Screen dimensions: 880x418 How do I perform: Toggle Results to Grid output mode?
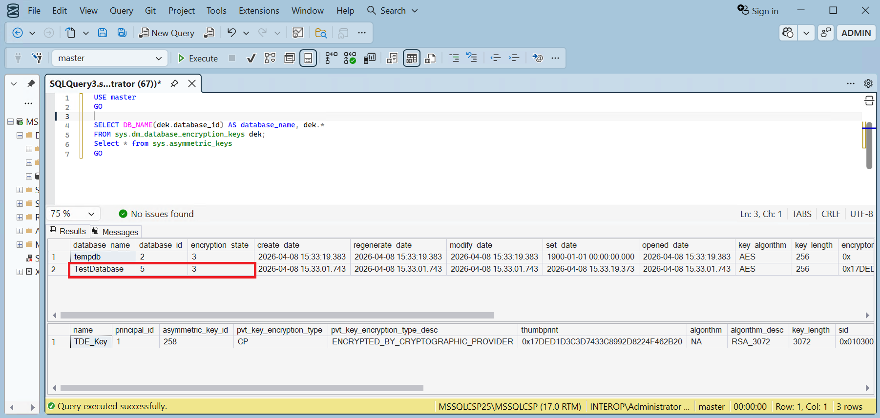point(412,59)
